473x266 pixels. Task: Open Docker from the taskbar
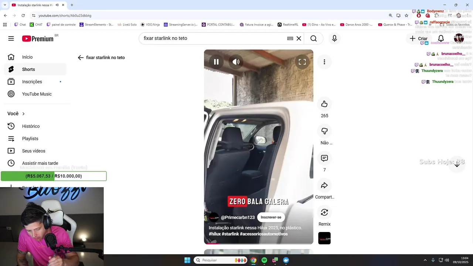[x=286, y=260]
